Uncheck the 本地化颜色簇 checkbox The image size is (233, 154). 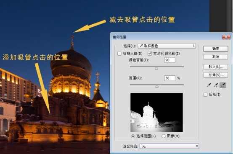(150, 54)
